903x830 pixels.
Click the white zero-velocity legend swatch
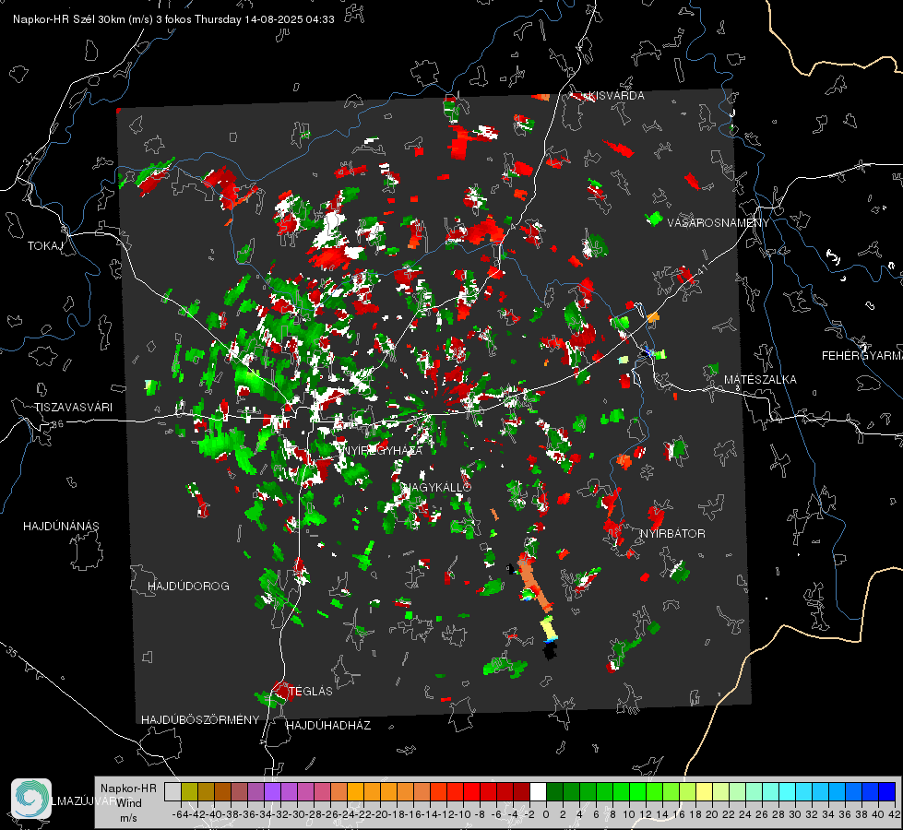tap(538, 791)
